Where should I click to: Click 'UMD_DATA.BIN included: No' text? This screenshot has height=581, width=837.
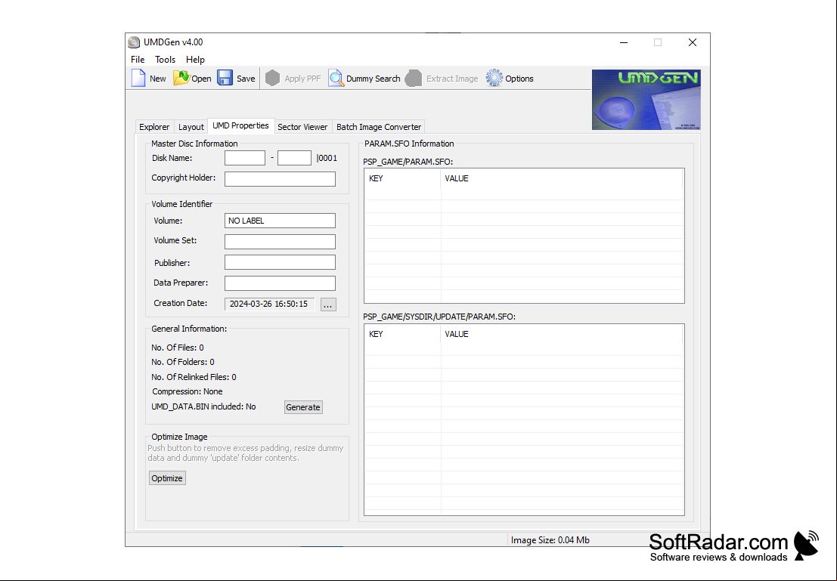point(203,406)
